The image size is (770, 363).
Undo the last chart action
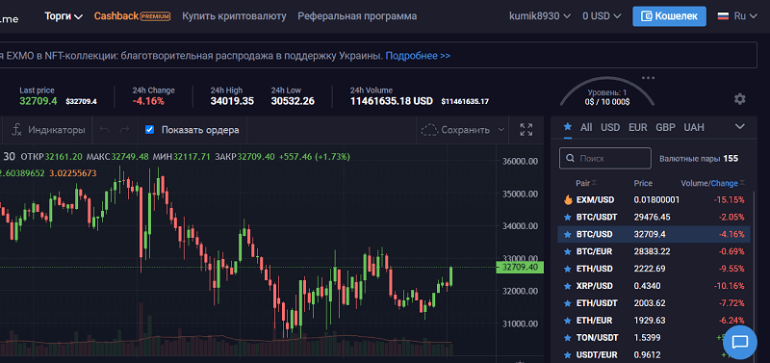coord(104,130)
